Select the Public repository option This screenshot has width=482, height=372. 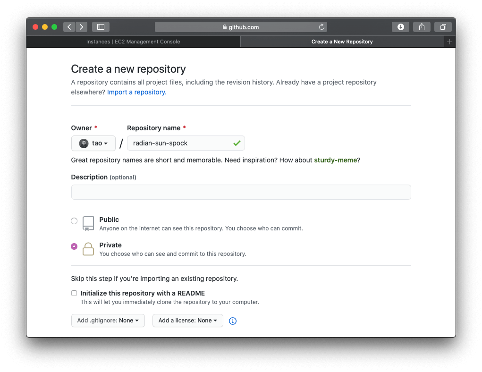tap(74, 220)
